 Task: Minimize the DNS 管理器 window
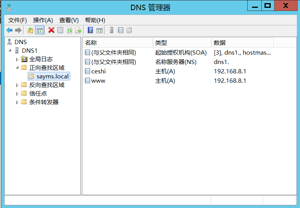254,6
